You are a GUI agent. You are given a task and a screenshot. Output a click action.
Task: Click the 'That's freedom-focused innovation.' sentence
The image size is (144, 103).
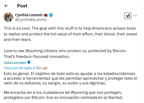[x=37, y=57]
